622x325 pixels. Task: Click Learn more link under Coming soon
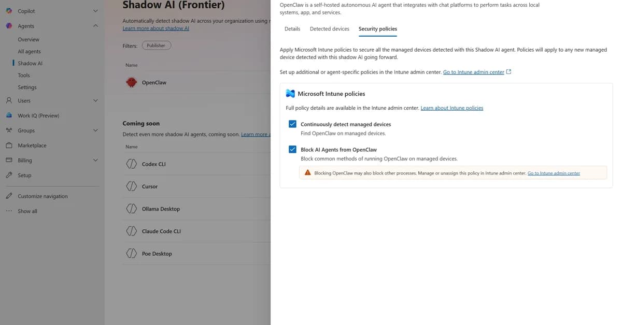point(256,135)
